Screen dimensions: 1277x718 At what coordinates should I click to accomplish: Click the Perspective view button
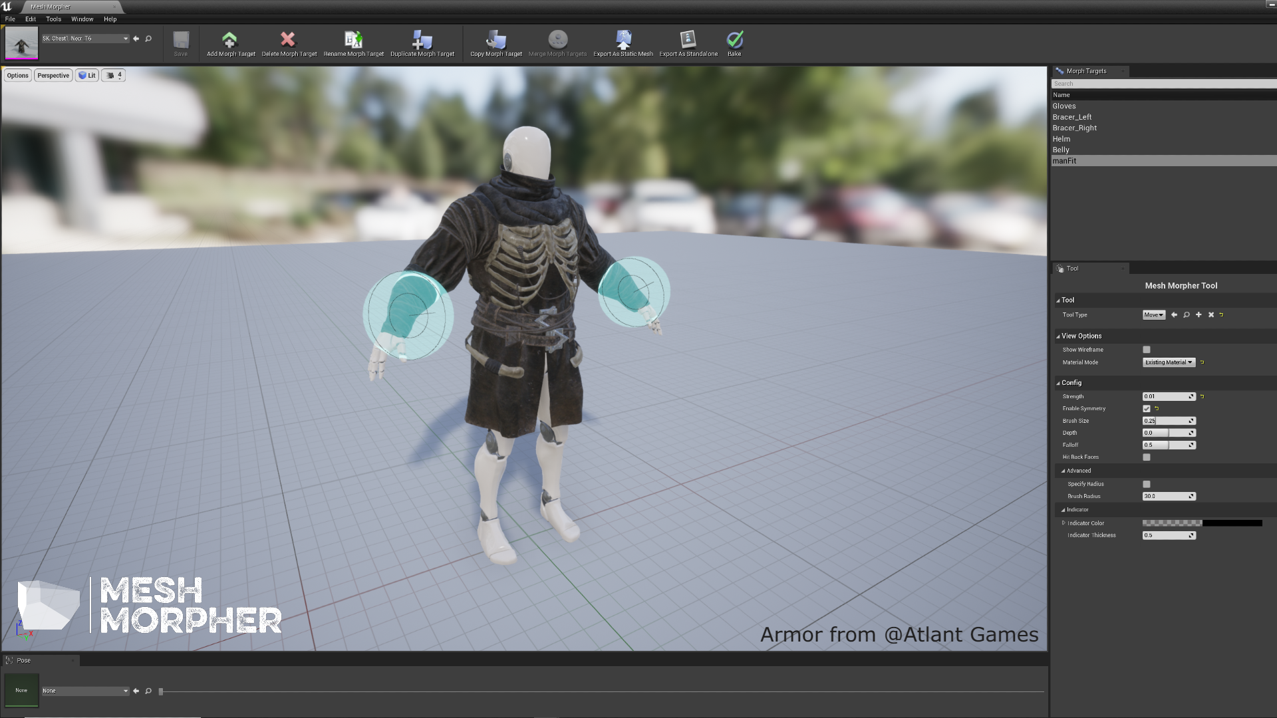pos(53,74)
